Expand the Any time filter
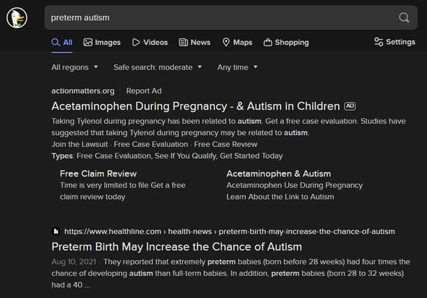The width and height of the screenshot is (427, 298). pos(238,67)
